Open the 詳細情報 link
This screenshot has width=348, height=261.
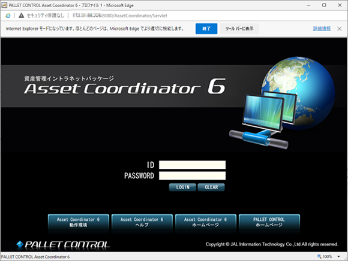(x=322, y=29)
